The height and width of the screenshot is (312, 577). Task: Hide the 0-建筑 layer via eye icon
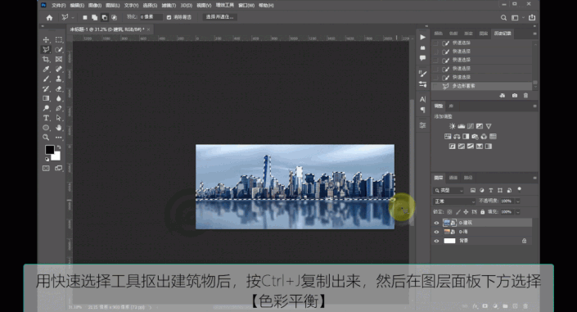coord(436,223)
